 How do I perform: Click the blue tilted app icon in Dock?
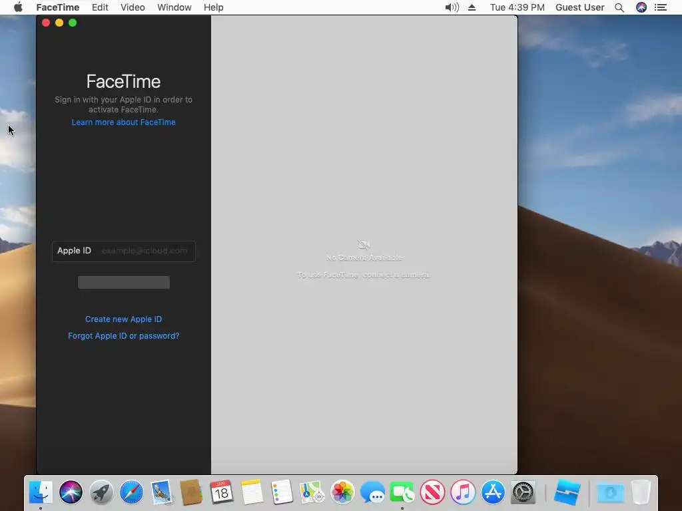click(x=567, y=492)
